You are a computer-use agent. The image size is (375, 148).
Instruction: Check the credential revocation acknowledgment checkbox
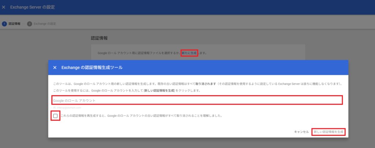pyautogui.click(x=56, y=116)
